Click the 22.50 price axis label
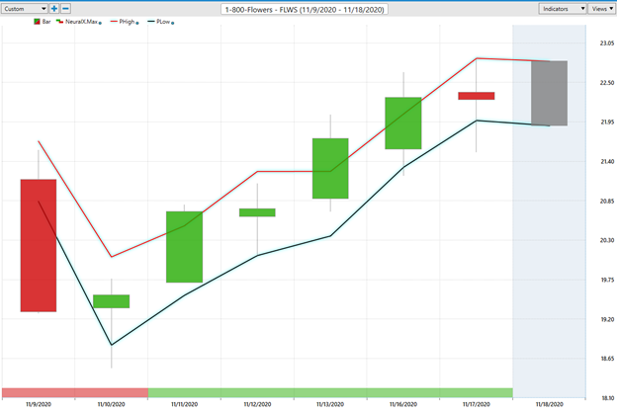Viewport: 617px width, 412px height. tap(607, 83)
